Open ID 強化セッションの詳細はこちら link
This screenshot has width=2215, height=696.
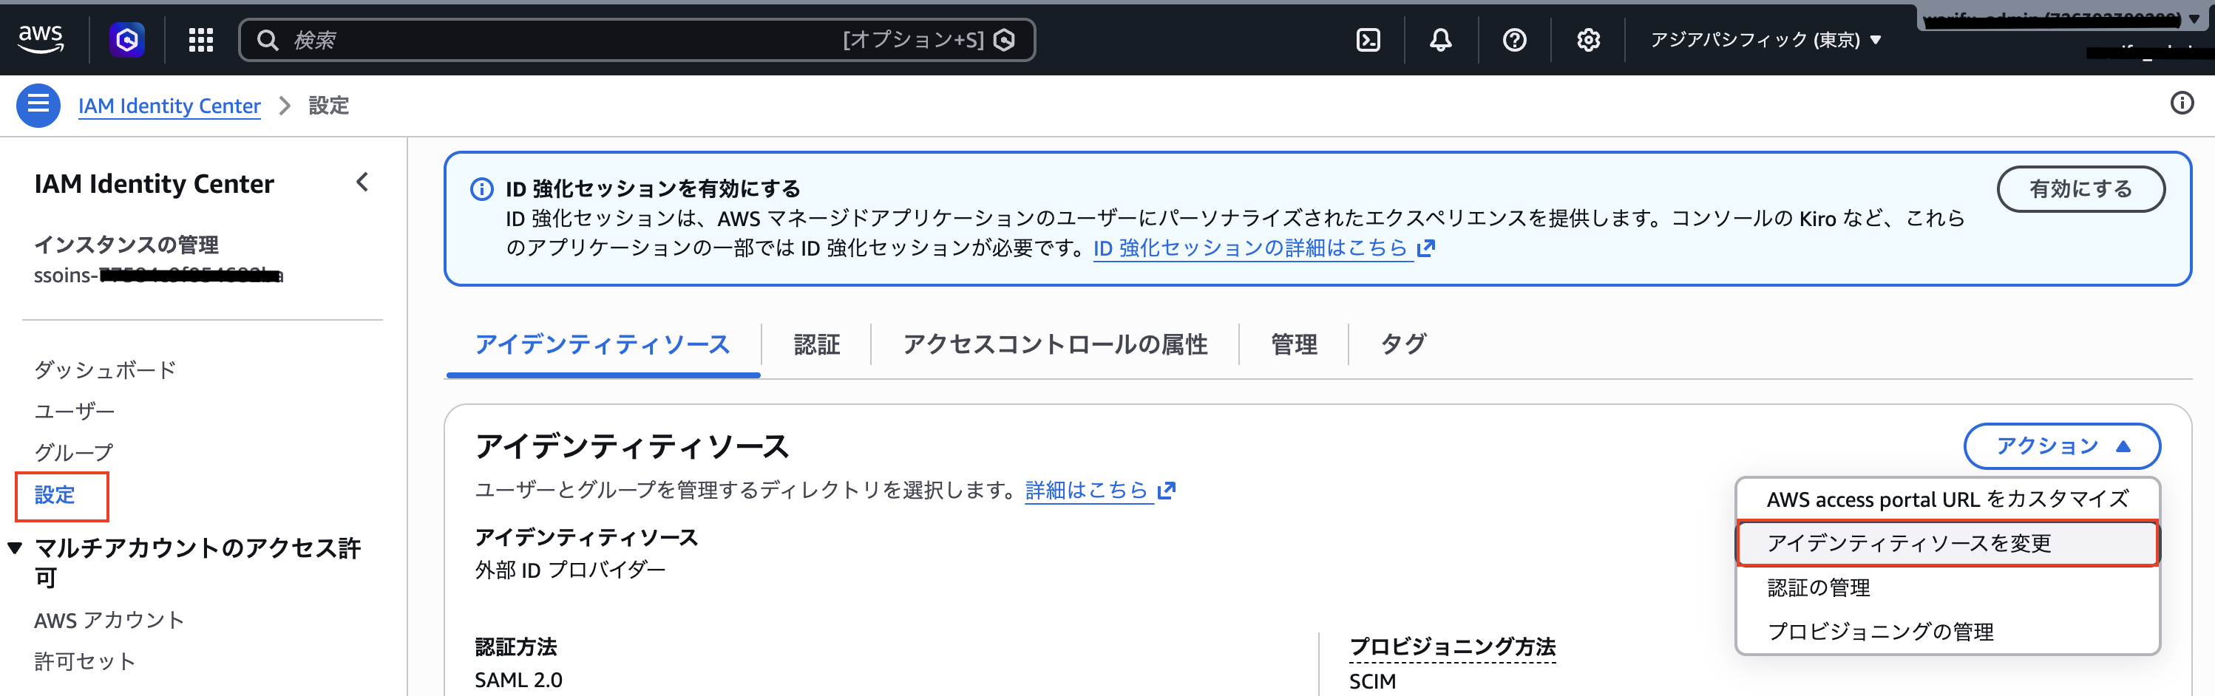point(1250,248)
